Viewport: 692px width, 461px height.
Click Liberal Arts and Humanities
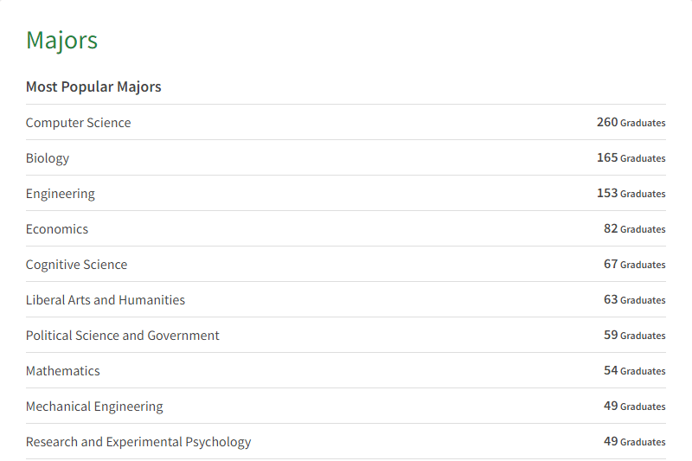[x=106, y=300]
